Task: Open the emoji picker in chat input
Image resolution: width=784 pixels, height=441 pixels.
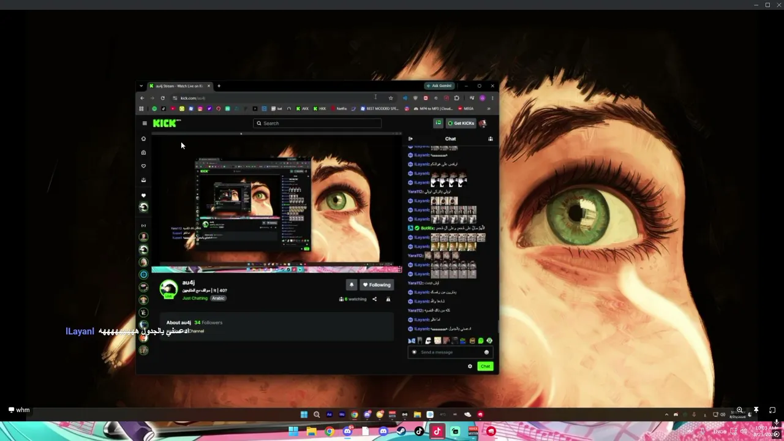Action: (487, 352)
